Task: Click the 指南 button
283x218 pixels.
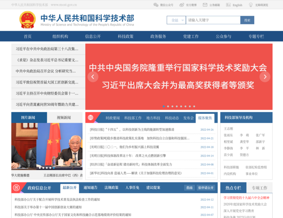Action: click(x=189, y=187)
